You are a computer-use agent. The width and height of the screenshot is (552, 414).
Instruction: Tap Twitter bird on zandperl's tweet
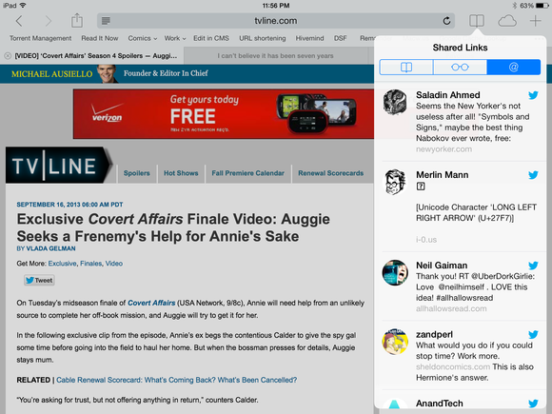533,334
